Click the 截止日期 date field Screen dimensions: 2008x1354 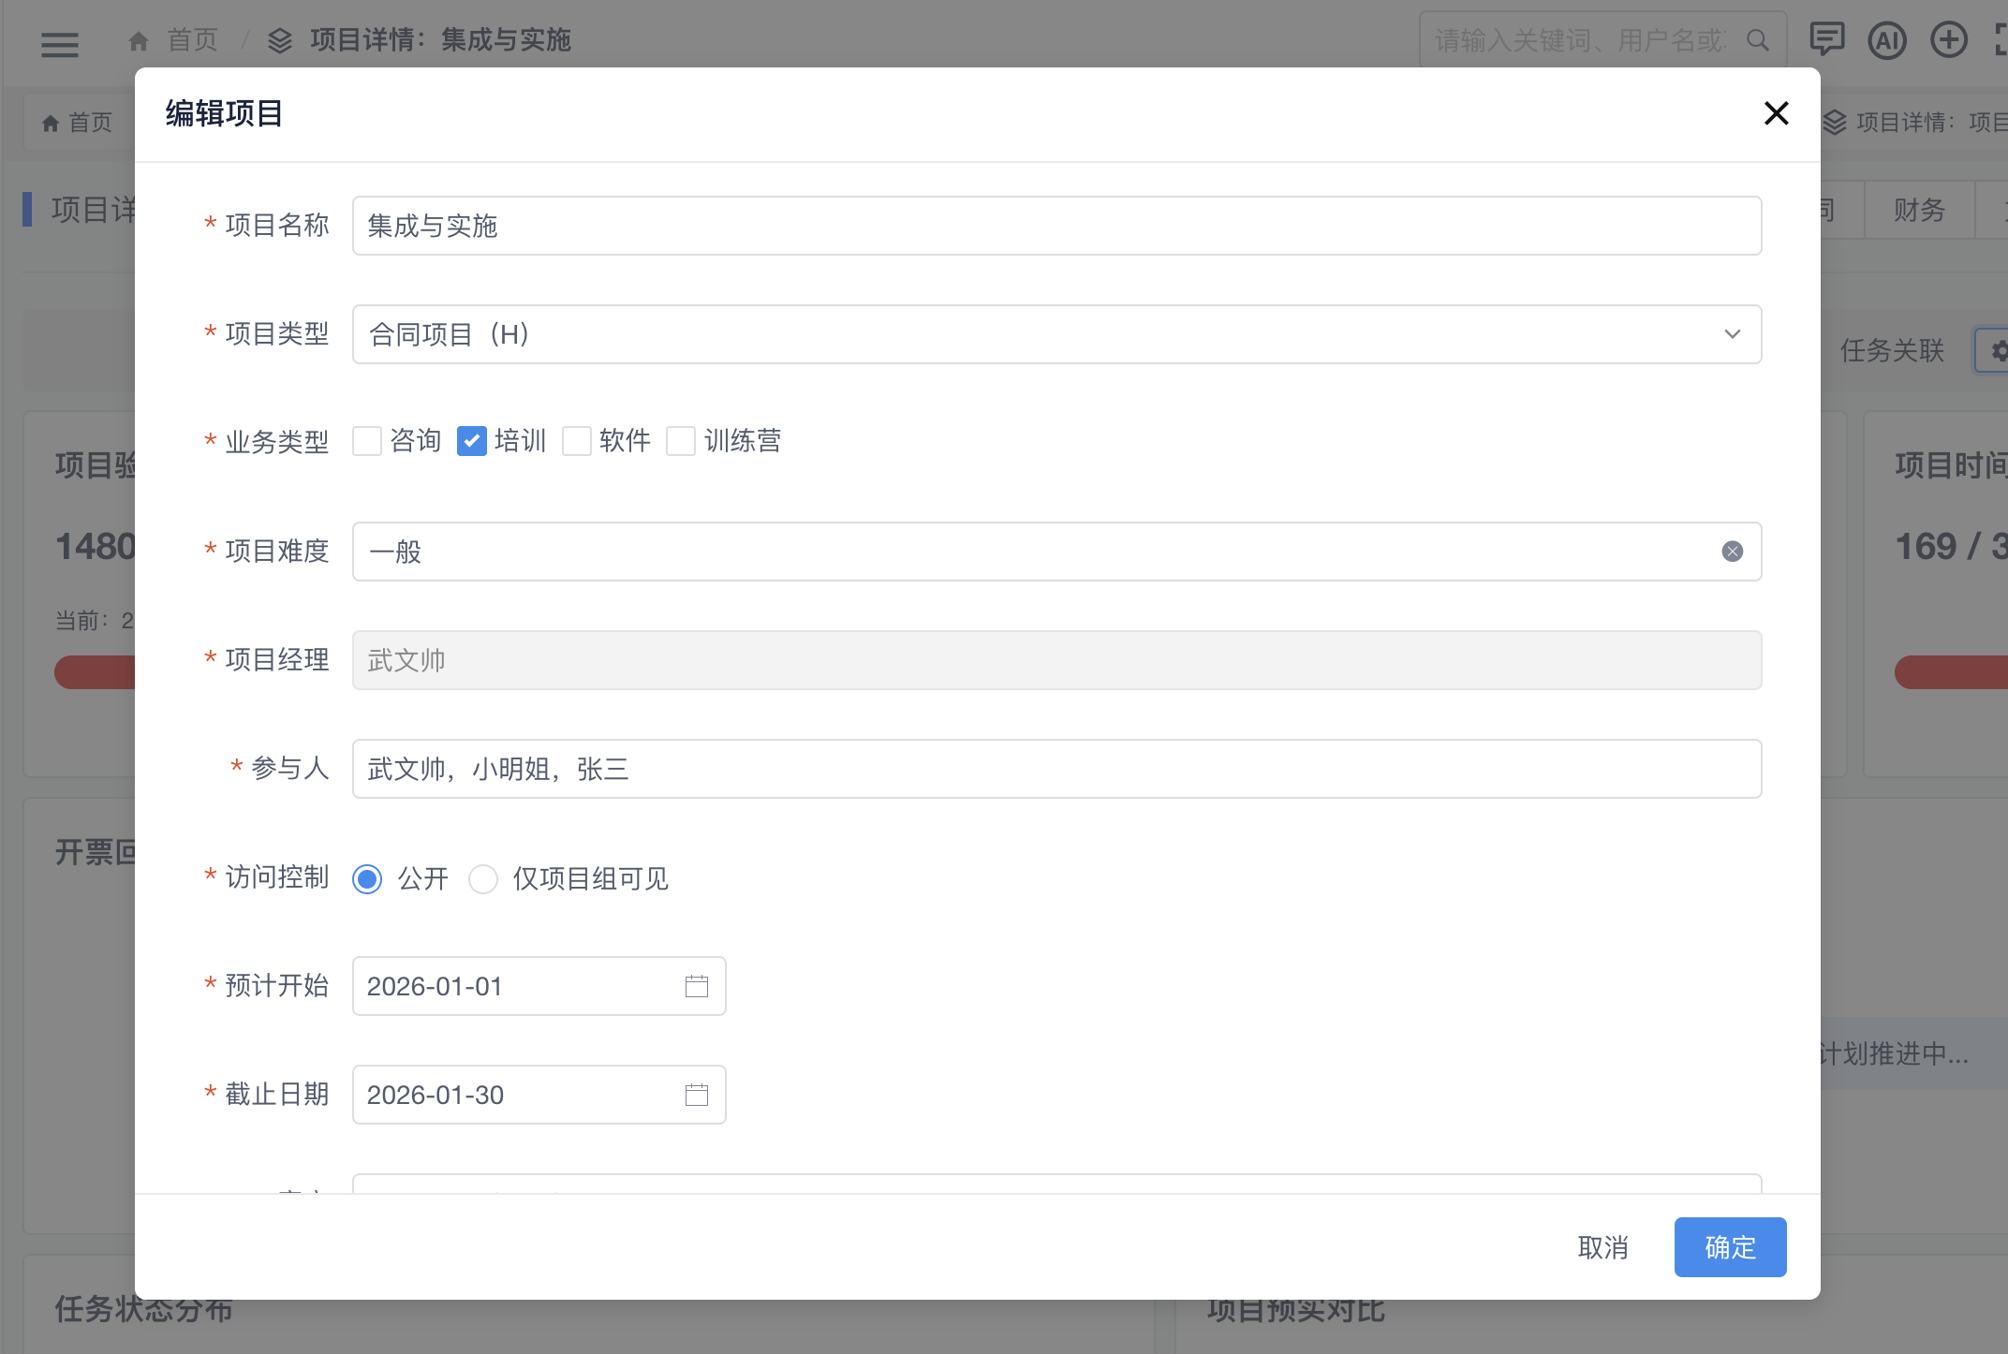pos(539,1095)
